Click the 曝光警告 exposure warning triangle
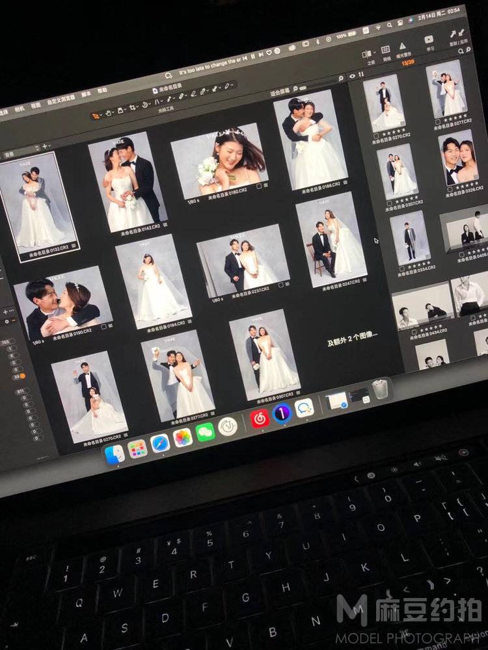 point(402,45)
